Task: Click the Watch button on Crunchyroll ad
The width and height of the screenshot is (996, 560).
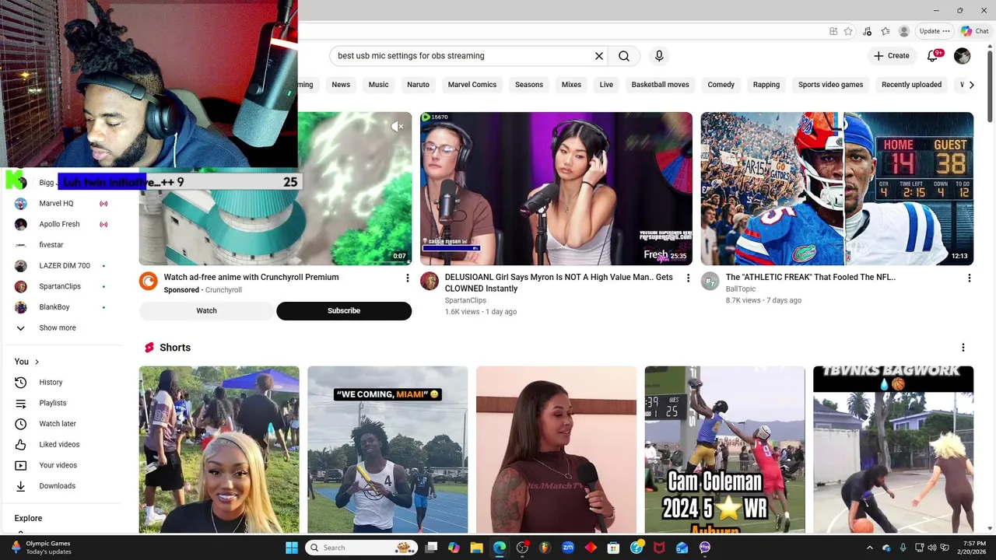Action: tap(206, 310)
